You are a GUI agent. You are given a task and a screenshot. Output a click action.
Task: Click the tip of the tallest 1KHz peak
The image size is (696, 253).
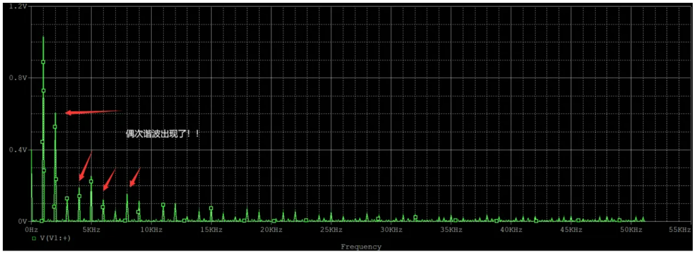(43, 37)
